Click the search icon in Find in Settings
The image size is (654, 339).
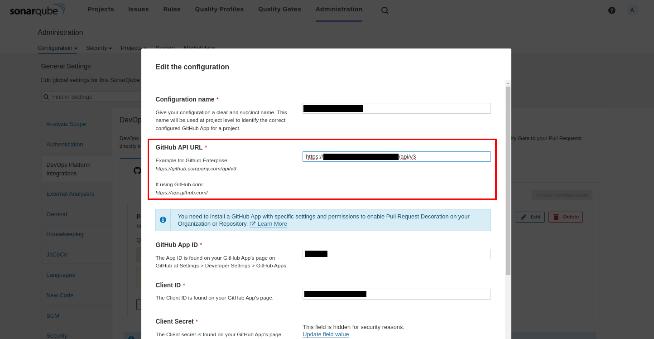pyautogui.click(x=46, y=97)
